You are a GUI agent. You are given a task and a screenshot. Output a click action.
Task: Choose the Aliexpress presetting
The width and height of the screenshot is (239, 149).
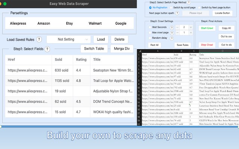[x=18, y=23]
